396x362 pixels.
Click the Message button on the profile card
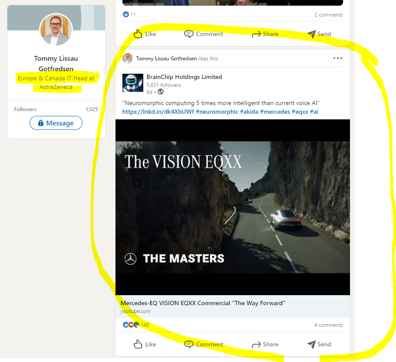pos(56,123)
